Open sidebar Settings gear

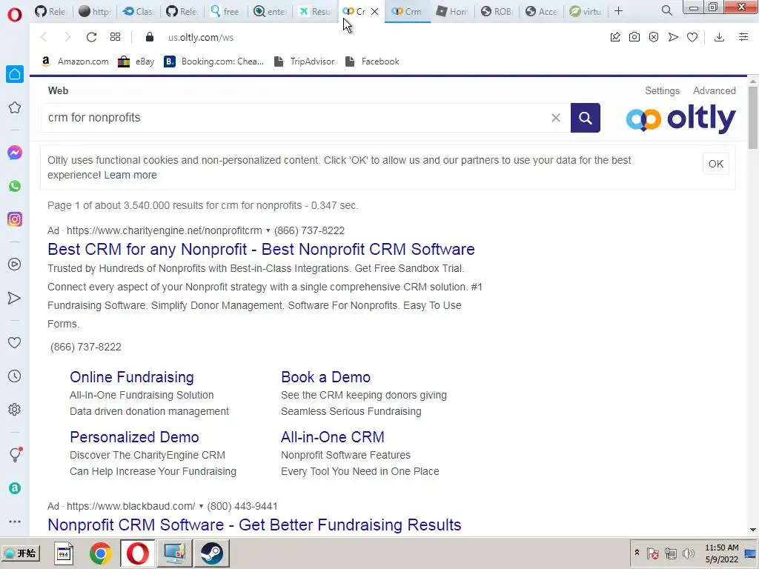(x=15, y=410)
